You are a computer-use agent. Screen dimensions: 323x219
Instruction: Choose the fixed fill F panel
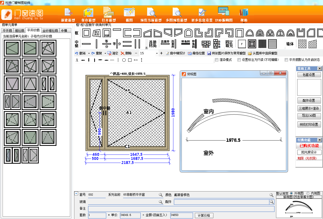(242, 44)
